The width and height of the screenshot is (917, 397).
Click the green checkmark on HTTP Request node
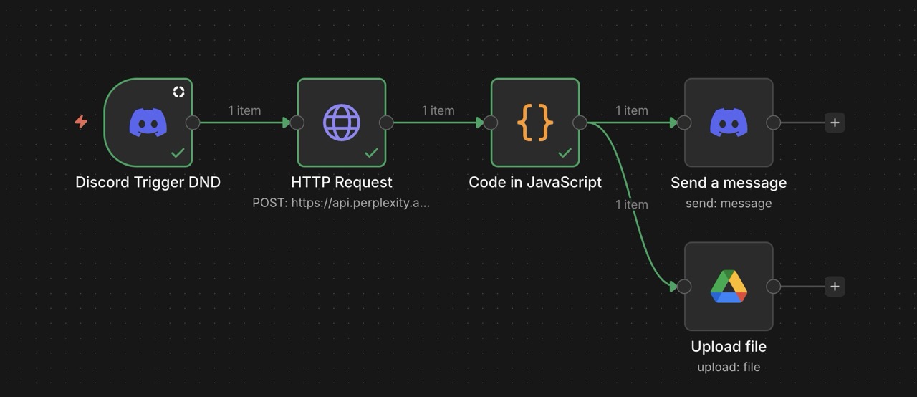[x=371, y=153]
